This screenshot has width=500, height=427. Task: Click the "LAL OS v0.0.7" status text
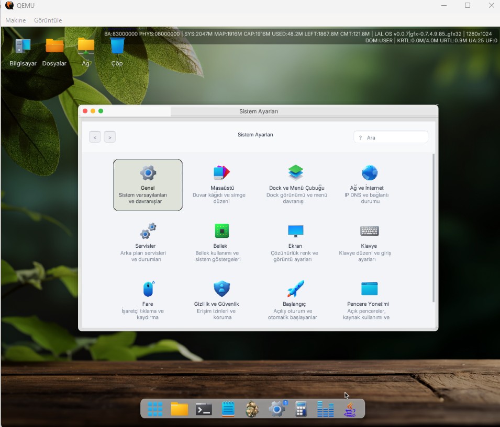pos(391,34)
